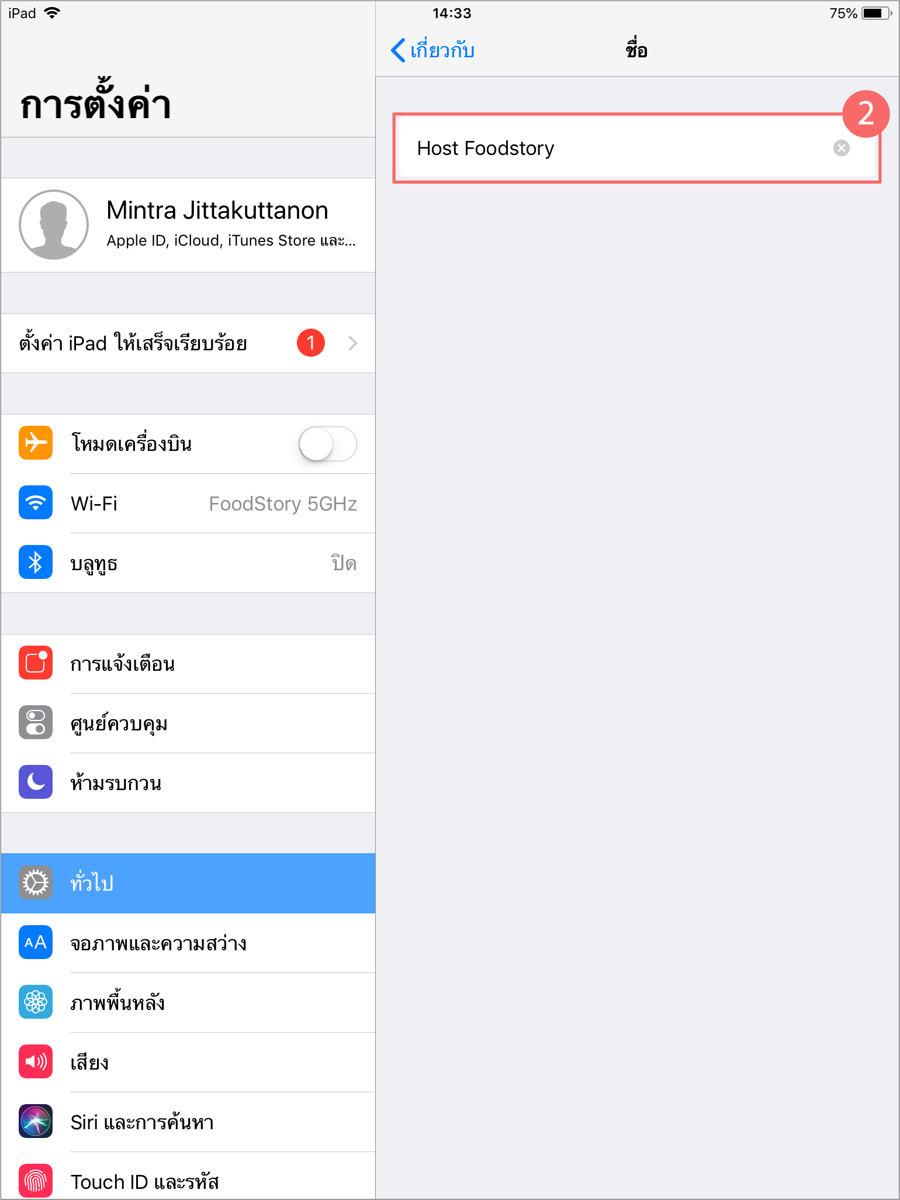Open Mintra Jittakuttanon Apple ID profile
The image size is (900, 1200).
click(188, 225)
